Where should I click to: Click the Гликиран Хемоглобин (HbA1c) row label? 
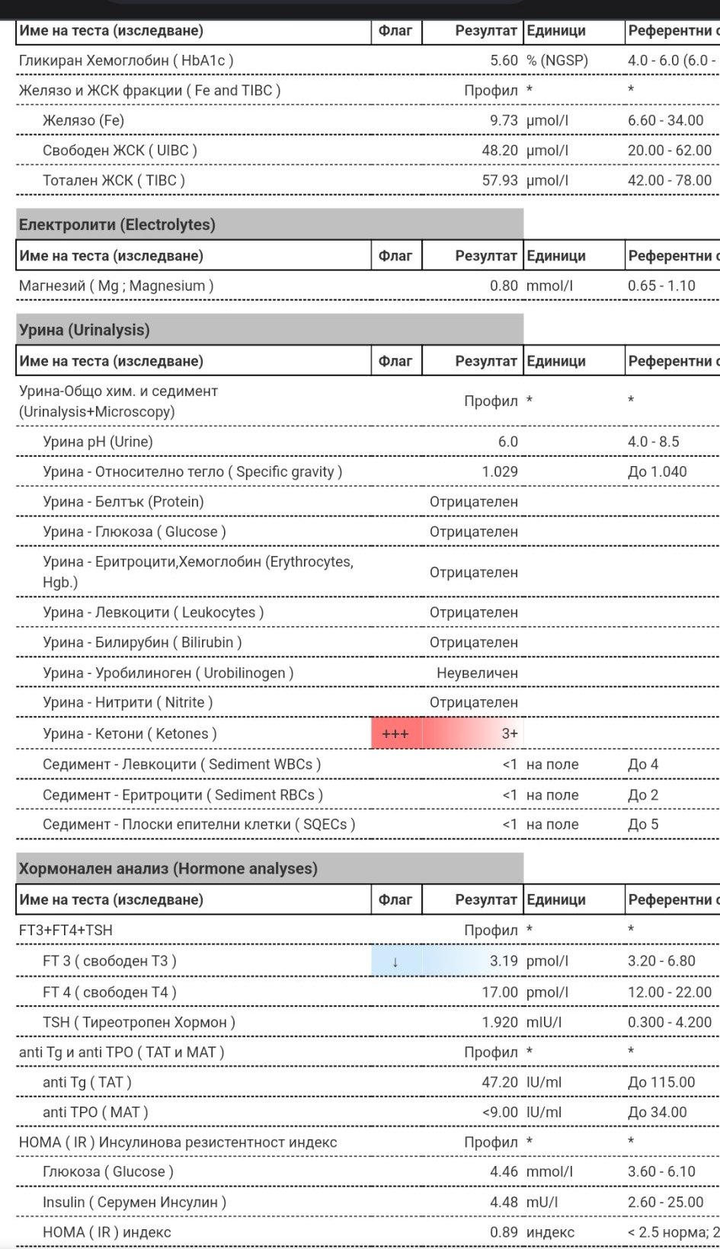[126, 60]
